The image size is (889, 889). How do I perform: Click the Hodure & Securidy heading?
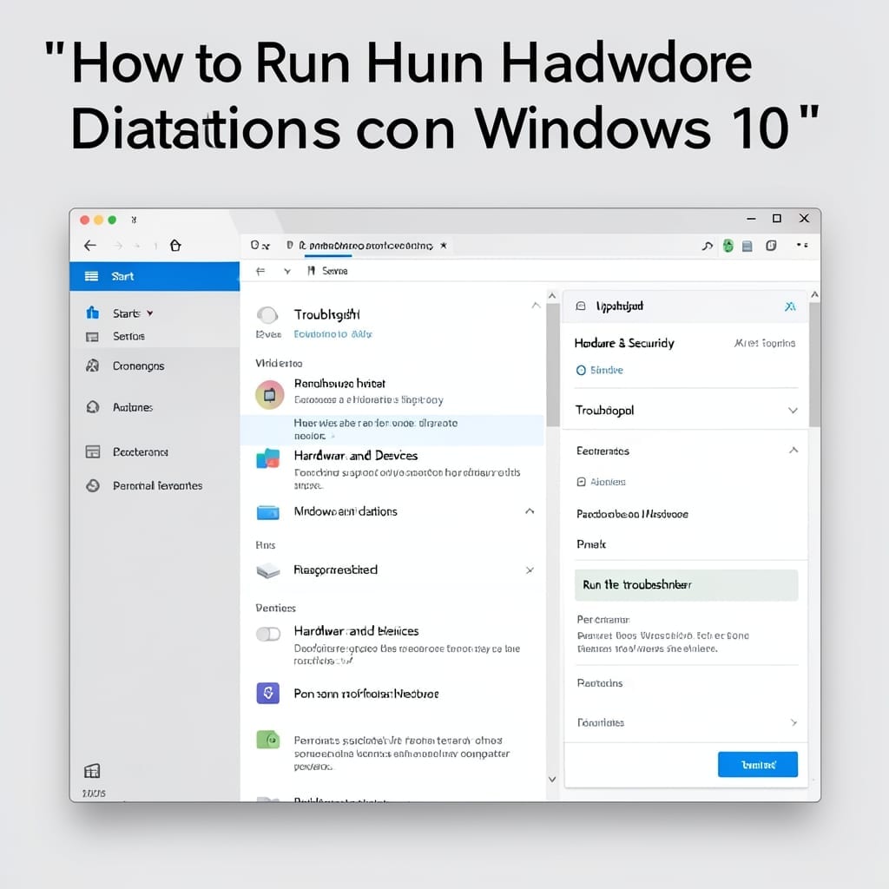(624, 343)
